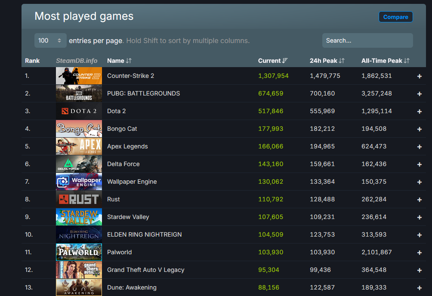This screenshot has width=432, height=296.
Task: Open the Grand Theft Auto V thumbnail
Action: click(79, 270)
